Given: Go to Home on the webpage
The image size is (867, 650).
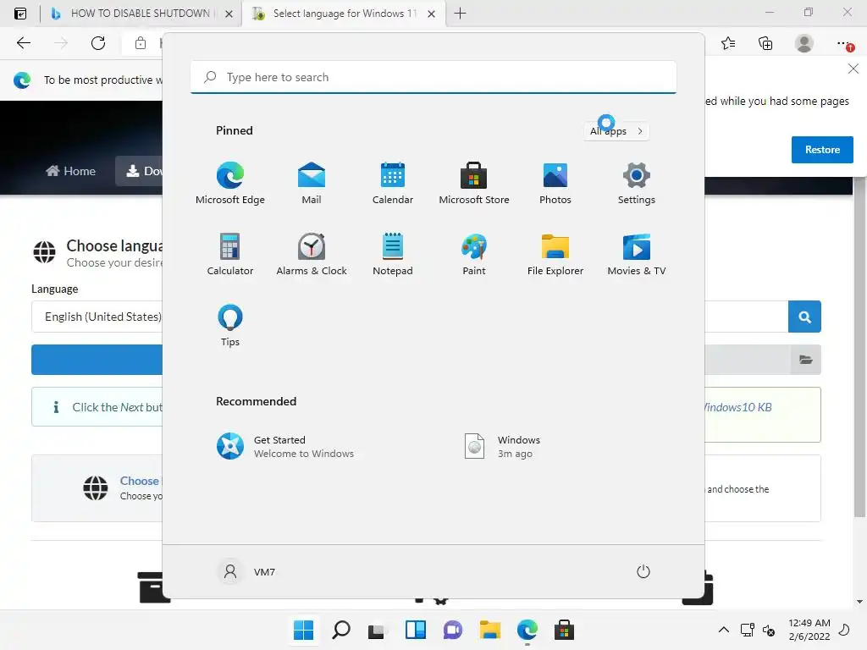Looking at the screenshot, I should (x=71, y=171).
